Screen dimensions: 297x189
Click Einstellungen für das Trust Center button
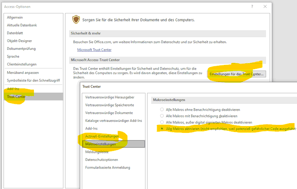[x=236, y=74]
